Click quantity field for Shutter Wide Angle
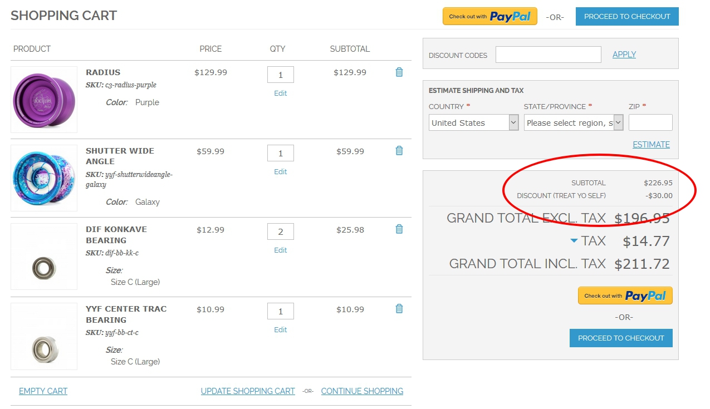Image resolution: width=710 pixels, height=409 pixels. click(x=281, y=153)
